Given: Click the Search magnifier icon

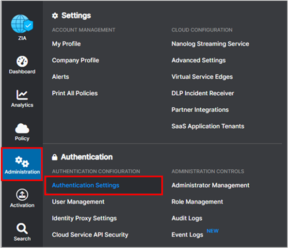Looking at the screenshot, I should click(x=22, y=228).
